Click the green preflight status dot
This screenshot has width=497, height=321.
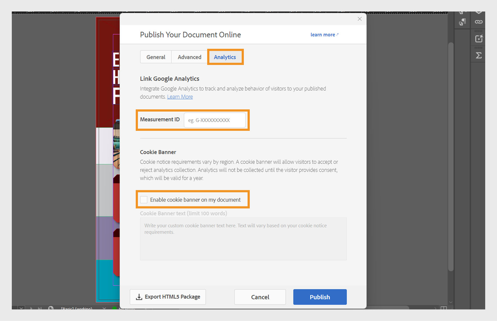pos(114,308)
